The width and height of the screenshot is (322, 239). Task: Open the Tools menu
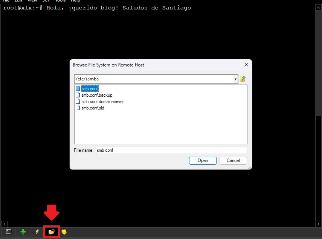(x=60, y=1)
